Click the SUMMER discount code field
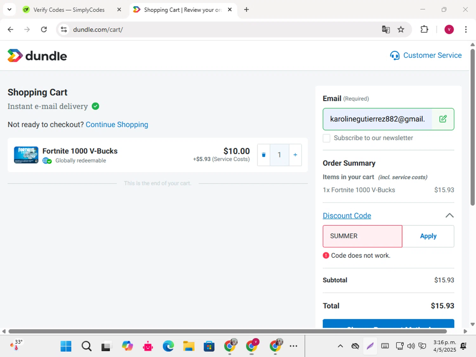The width and height of the screenshot is (476, 357). 362,236
